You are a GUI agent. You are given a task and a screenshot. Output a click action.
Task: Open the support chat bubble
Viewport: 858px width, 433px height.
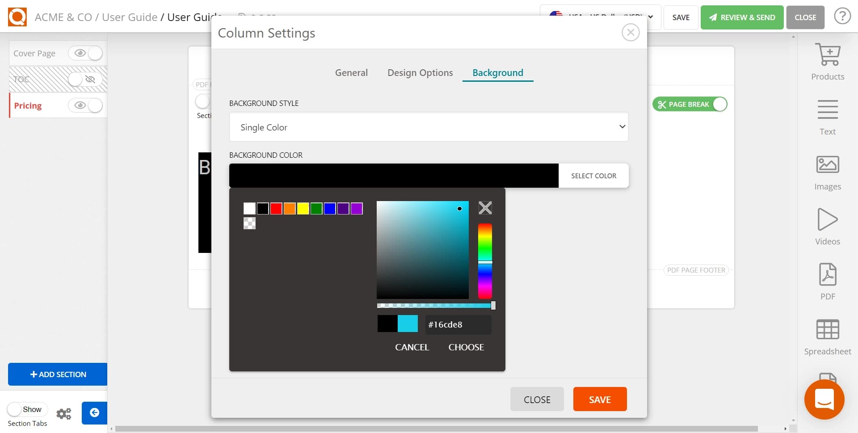824,399
